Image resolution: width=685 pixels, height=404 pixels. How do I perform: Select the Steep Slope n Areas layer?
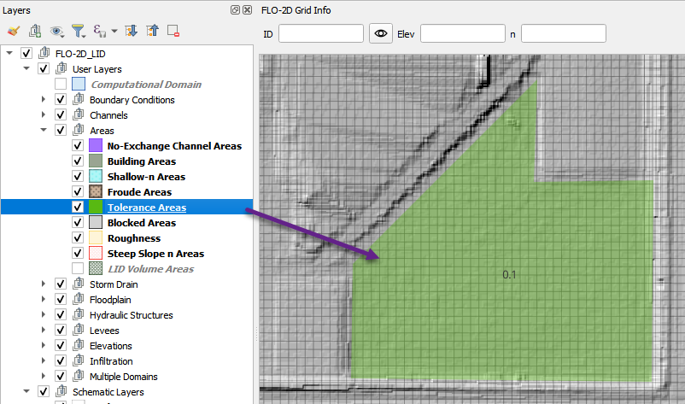(155, 254)
